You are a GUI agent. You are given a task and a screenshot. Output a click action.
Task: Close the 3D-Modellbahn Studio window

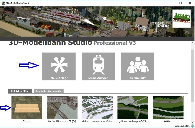tap(190, 3)
